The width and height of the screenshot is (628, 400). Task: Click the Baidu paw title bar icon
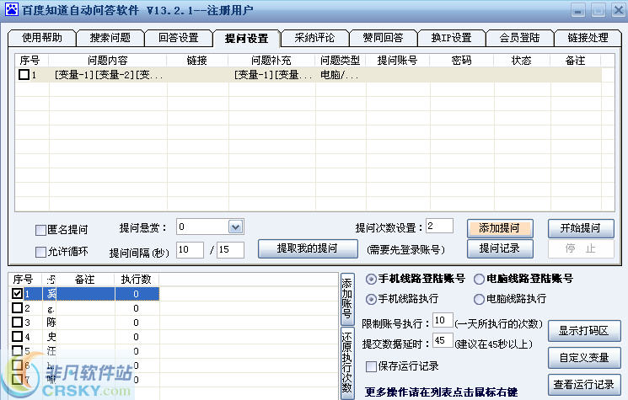(12, 9)
